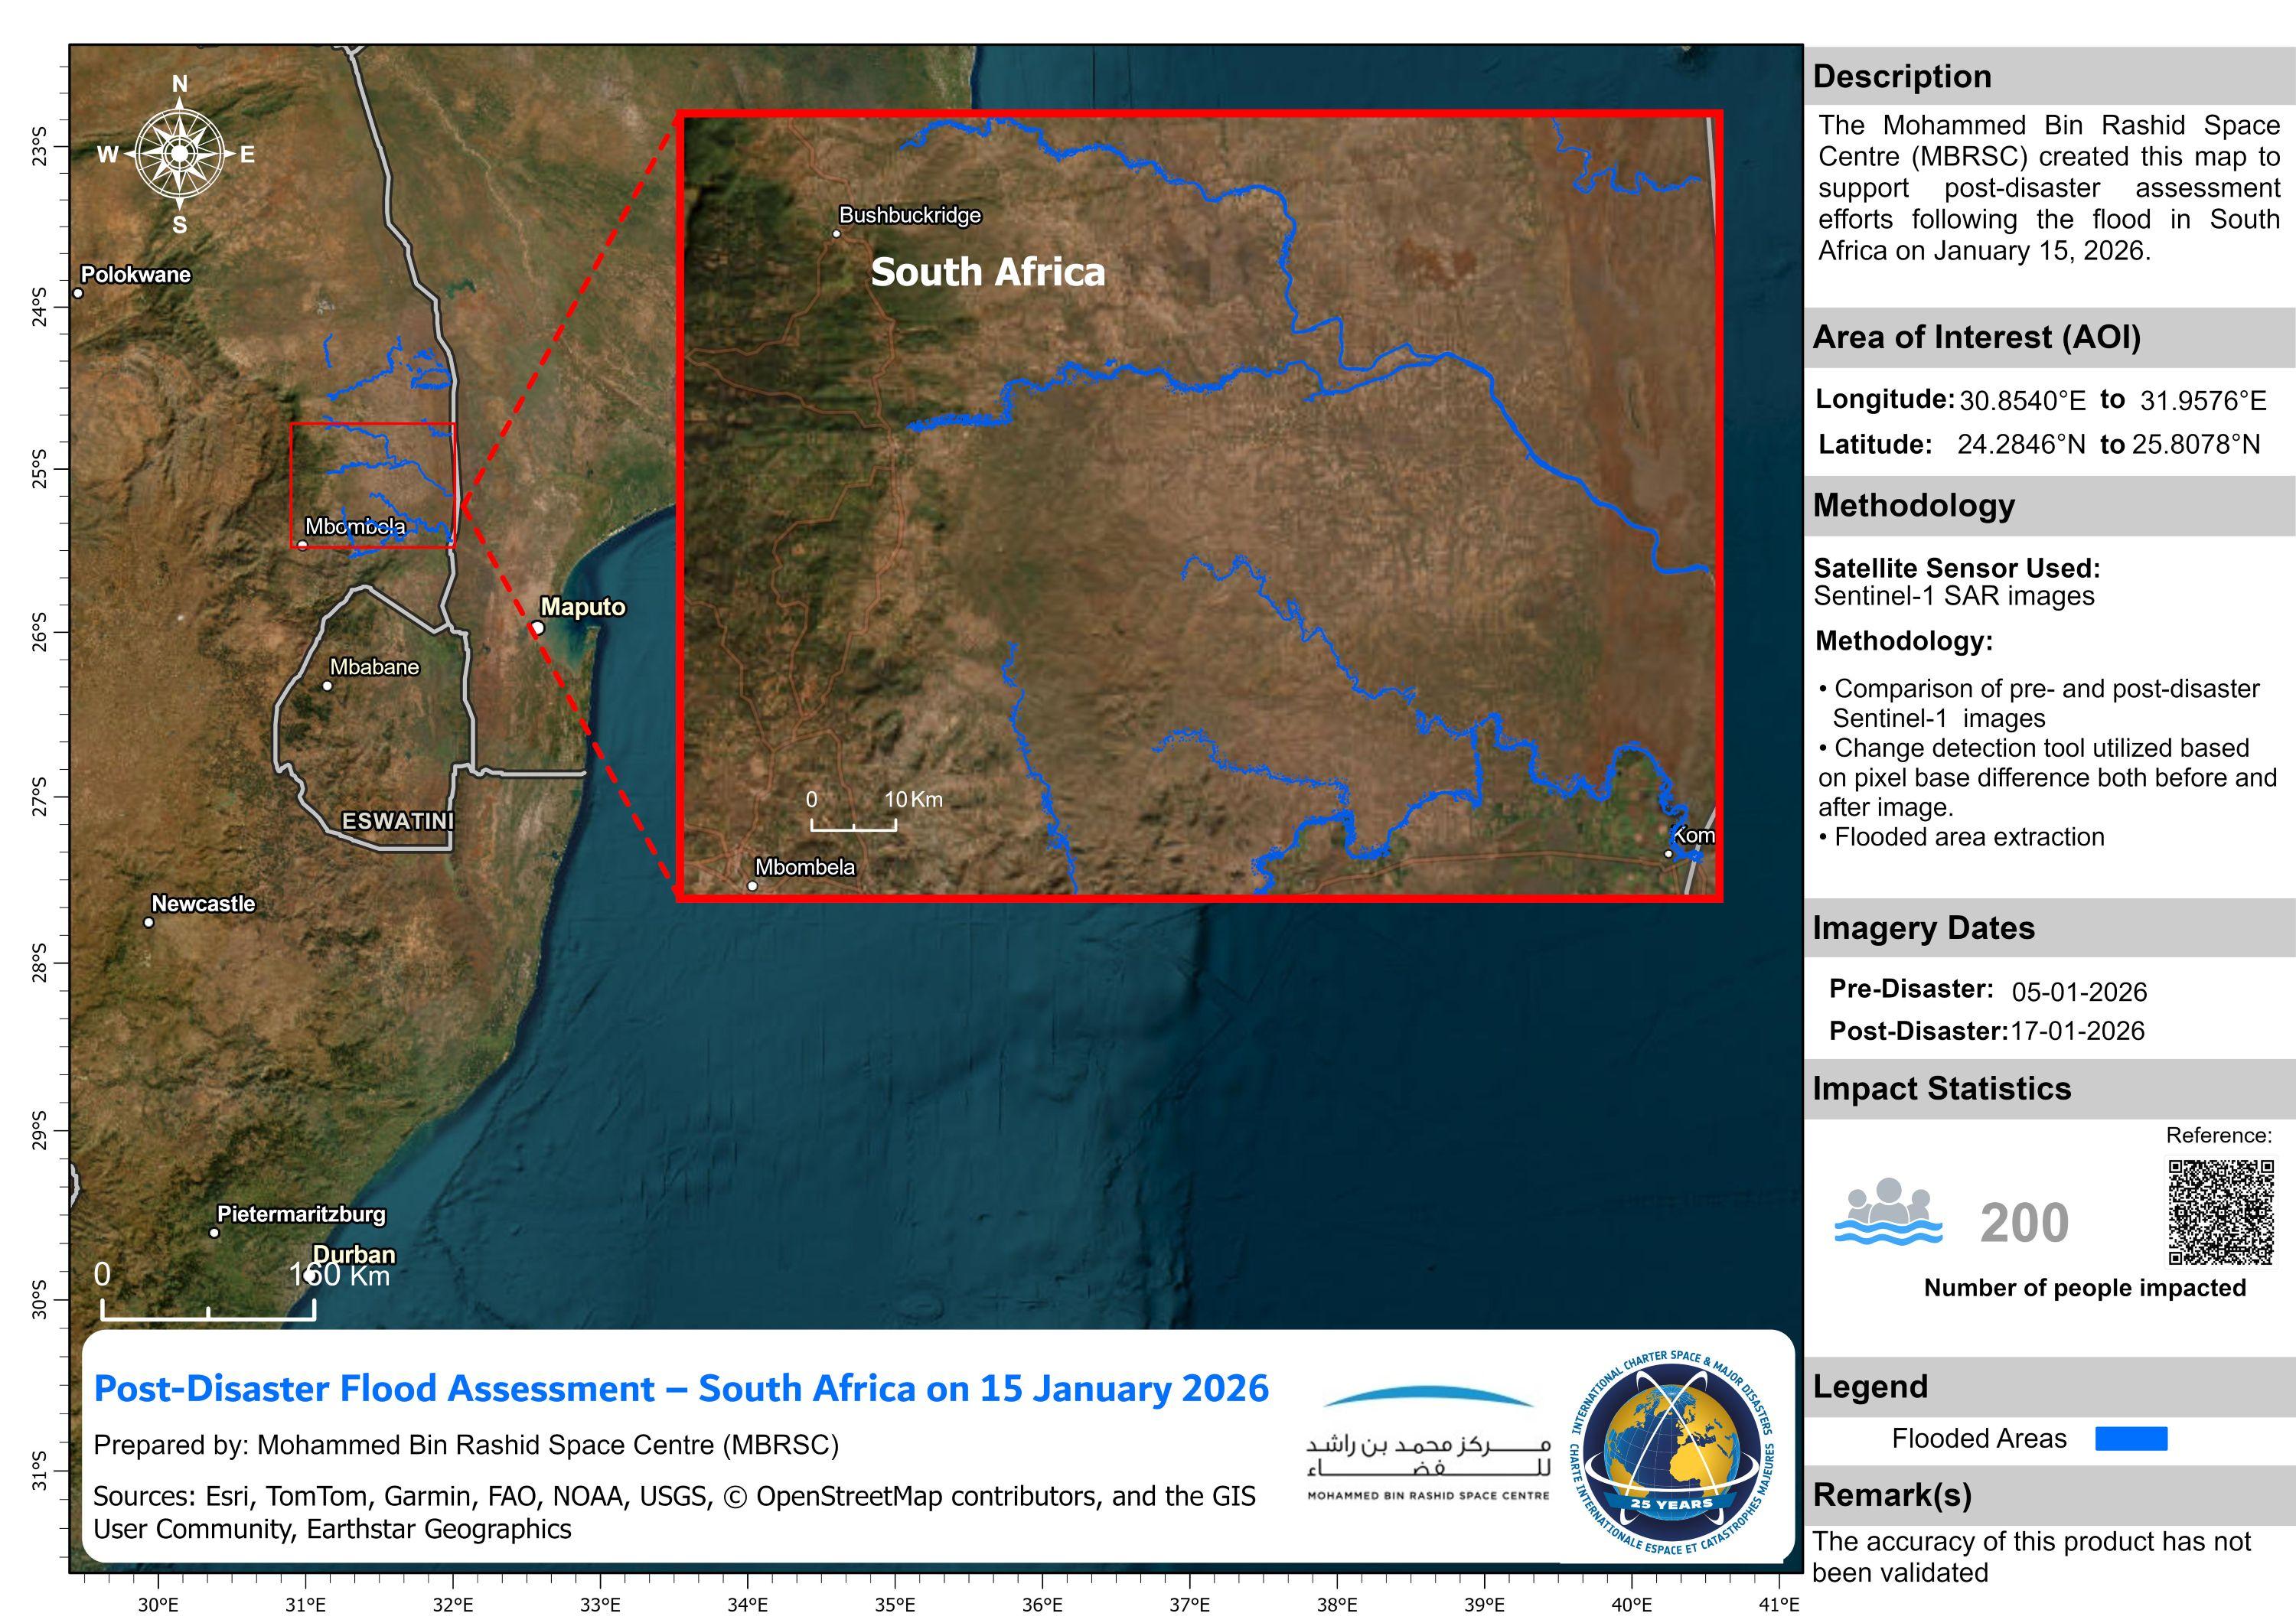Click the number 200 people impacted
The width and height of the screenshot is (2296, 1623).
(2024, 1222)
